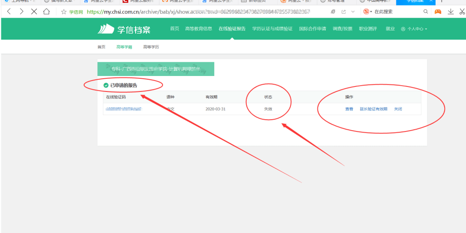Expand the address bar history dropdown arrow
Image resolution: width=466 pixels, height=233 pixels.
[x=353, y=12]
